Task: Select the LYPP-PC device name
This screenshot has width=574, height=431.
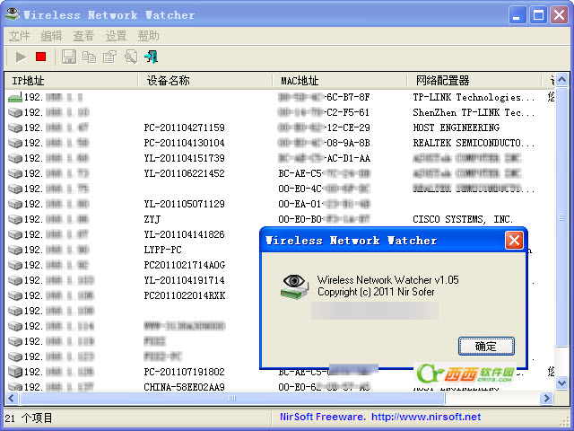Action: (162, 250)
